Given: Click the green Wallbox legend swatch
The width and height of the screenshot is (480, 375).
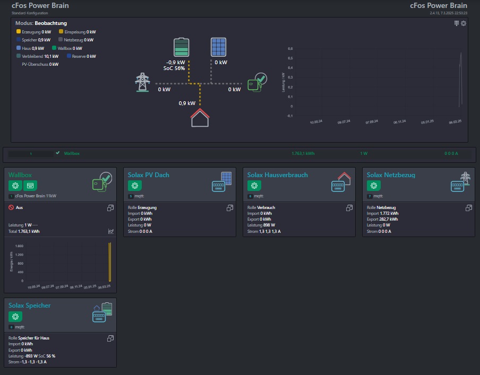Looking at the screenshot, I should (x=54, y=48).
